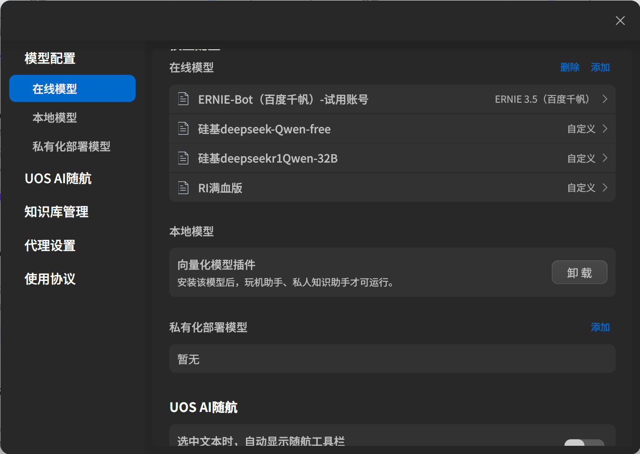
Task: Click the ERNIE-Bot model document icon
Action: point(183,99)
